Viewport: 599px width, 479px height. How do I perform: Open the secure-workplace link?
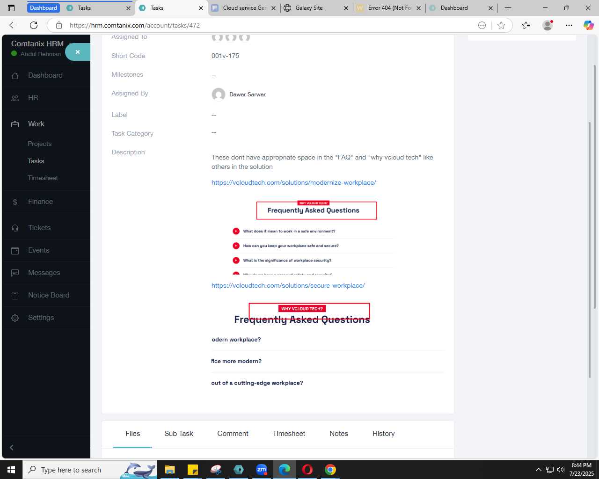point(288,285)
